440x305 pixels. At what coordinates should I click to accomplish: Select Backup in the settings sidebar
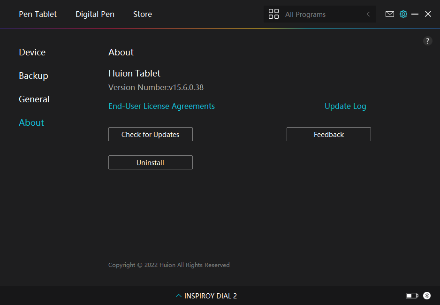[x=33, y=76]
